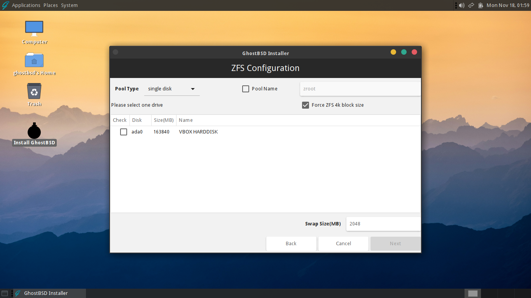The height and width of the screenshot is (298, 531).
Task: Click the Check column header
Action: [120, 120]
